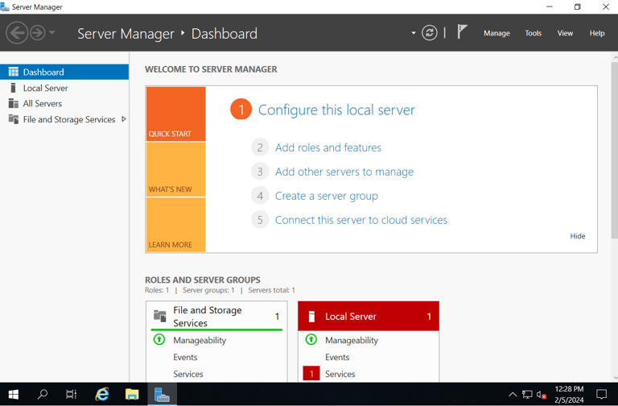Select Dashboard in the sidebar
Image resolution: width=618 pixels, height=406 pixels.
point(64,72)
